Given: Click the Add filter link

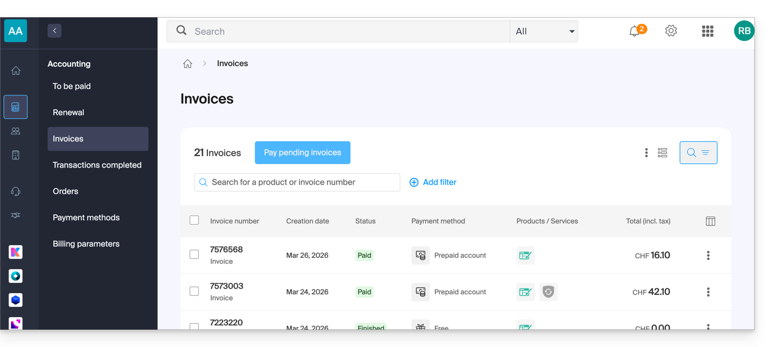Looking at the screenshot, I should 433,182.
